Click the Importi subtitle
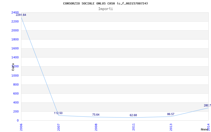The height and width of the screenshot is (132, 211). coord(105,9)
